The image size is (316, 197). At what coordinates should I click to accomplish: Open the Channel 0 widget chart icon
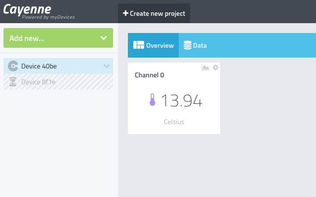pyautogui.click(x=205, y=67)
